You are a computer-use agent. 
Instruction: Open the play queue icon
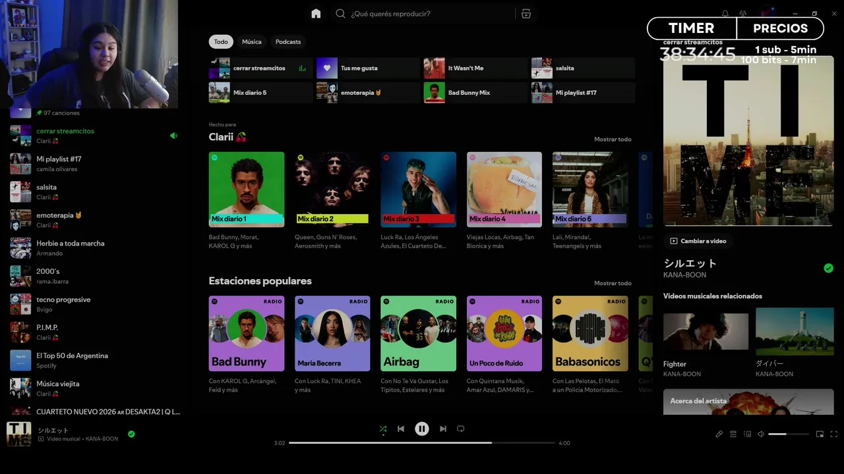733,434
